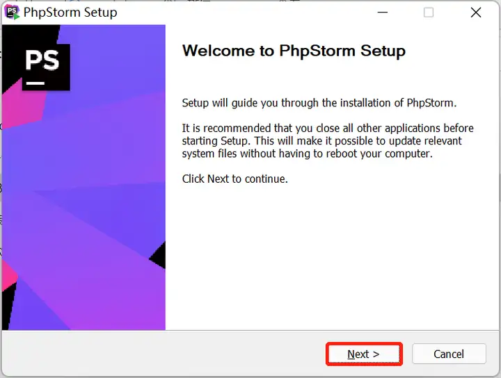This screenshot has height=378, width=501.
Task: Click the pink shape at the banner's bottom left
Action: (x=8, y=276)
